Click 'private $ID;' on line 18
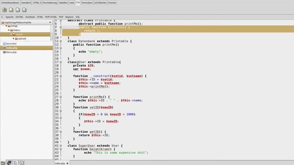The width and height of the screenshot is (294, 165). click(84, 66)
